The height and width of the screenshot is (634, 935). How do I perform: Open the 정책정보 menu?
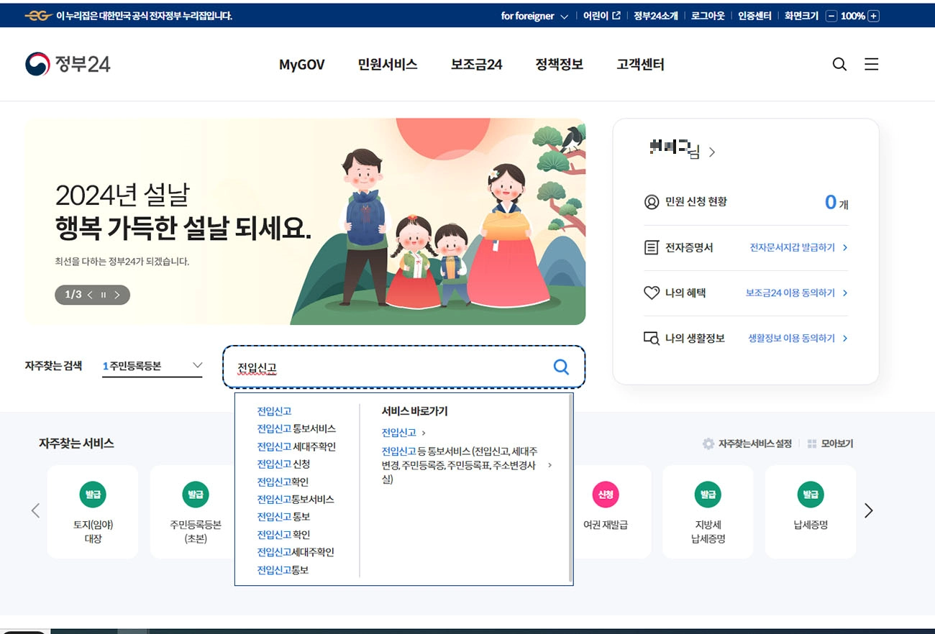[559, 65]
